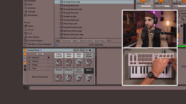Viewport: 186px width, 104px height.
Task: Launch the Ringy macro variation
Action: click(x=49, y=65)
